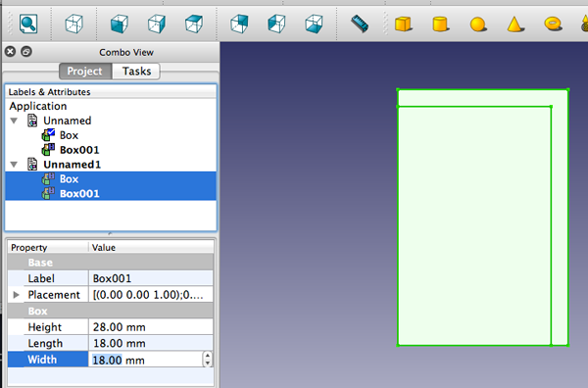Select the Front view cube icon
This screenshot has height=388, width=588.
(x=120, y=24)
